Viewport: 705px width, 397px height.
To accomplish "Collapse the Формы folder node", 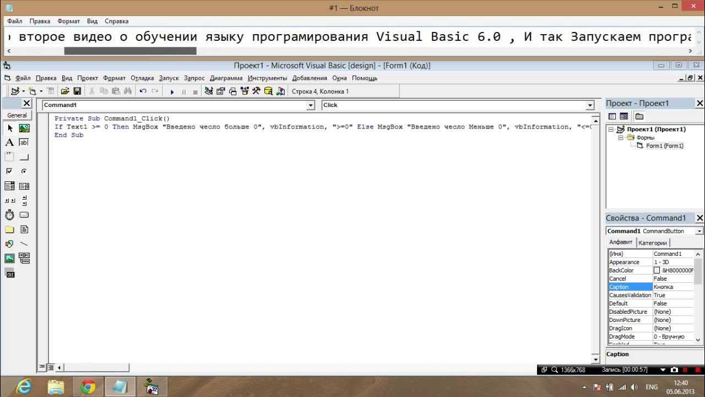I will coord(620,137).
